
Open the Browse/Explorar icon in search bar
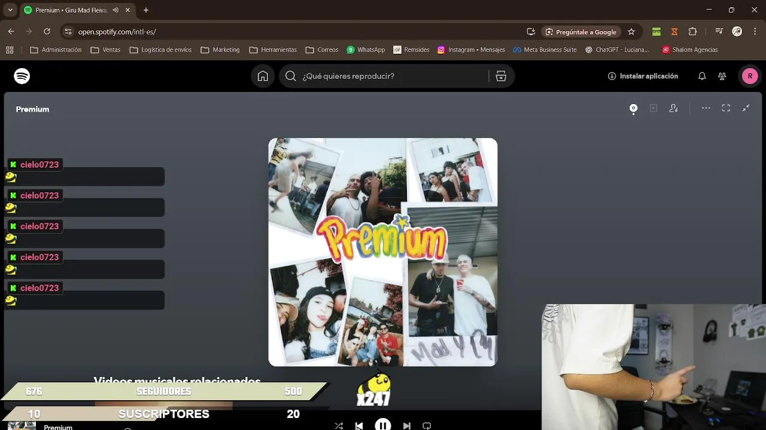pyautogui.click(x=501, y=76)
